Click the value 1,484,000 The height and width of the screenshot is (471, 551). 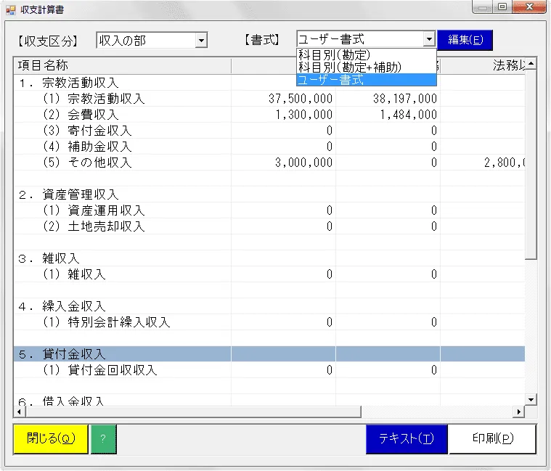(x=408, y=115)
